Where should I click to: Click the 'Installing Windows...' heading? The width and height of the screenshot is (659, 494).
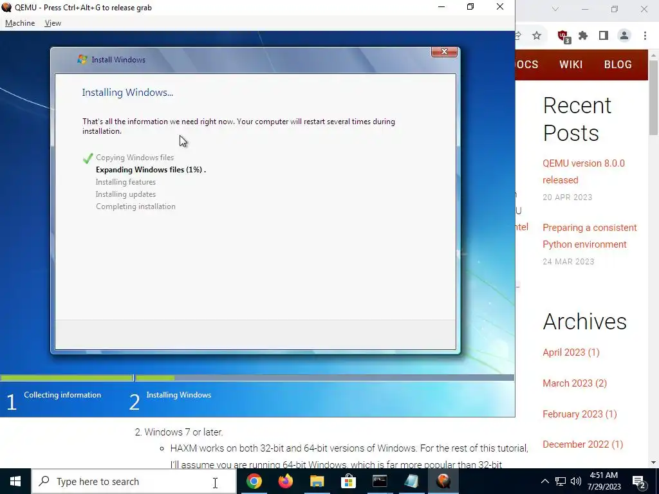click(x=127, y=93)
